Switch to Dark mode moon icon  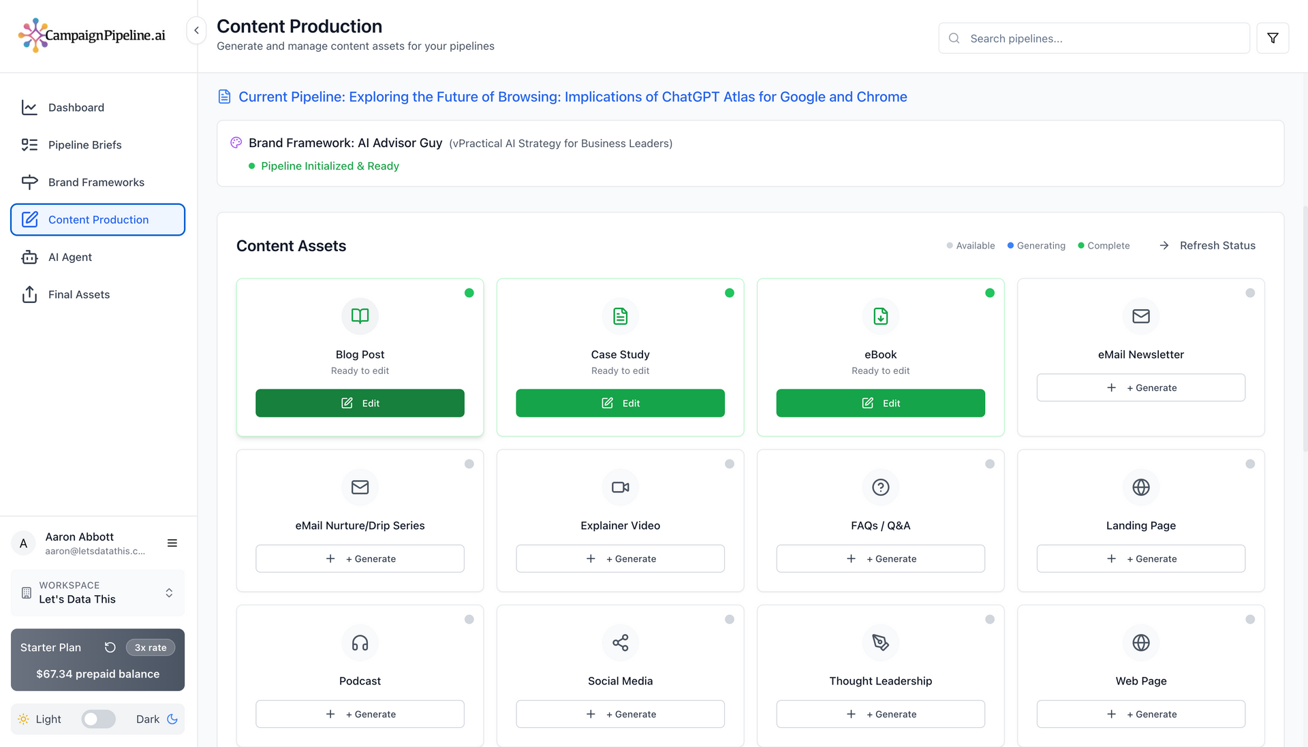pyautogui.click(x=172, y=719)
